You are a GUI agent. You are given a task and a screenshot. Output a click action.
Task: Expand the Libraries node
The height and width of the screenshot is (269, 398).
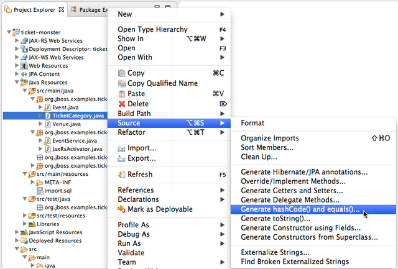24,224
